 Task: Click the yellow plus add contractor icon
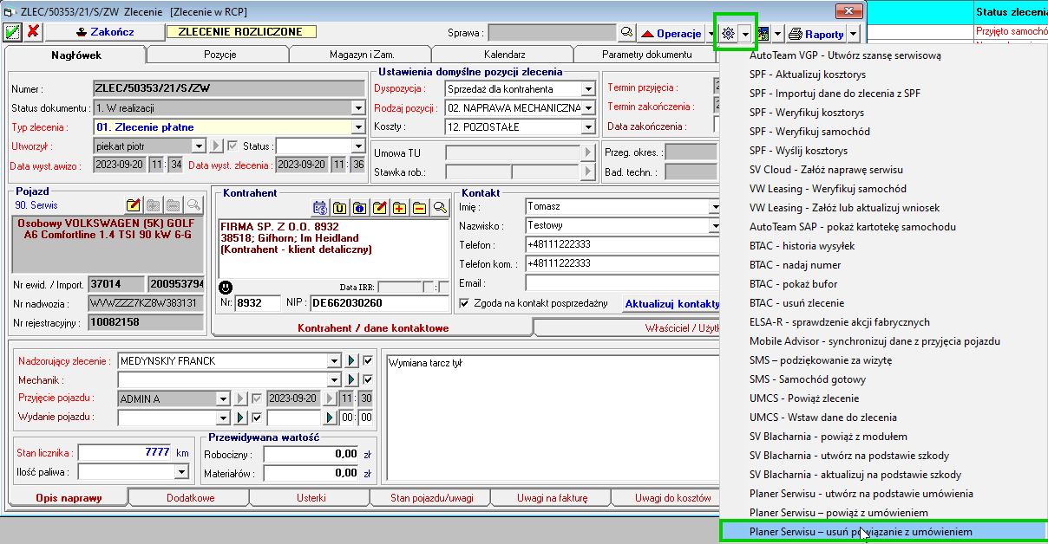point(399,207)
